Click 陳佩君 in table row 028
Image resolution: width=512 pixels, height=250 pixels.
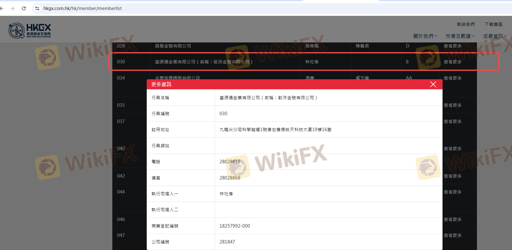pyautogui.click(x=362, y=46)
